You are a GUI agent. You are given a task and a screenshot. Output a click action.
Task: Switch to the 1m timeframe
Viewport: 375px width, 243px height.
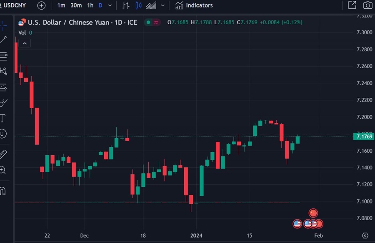point(61,5)
